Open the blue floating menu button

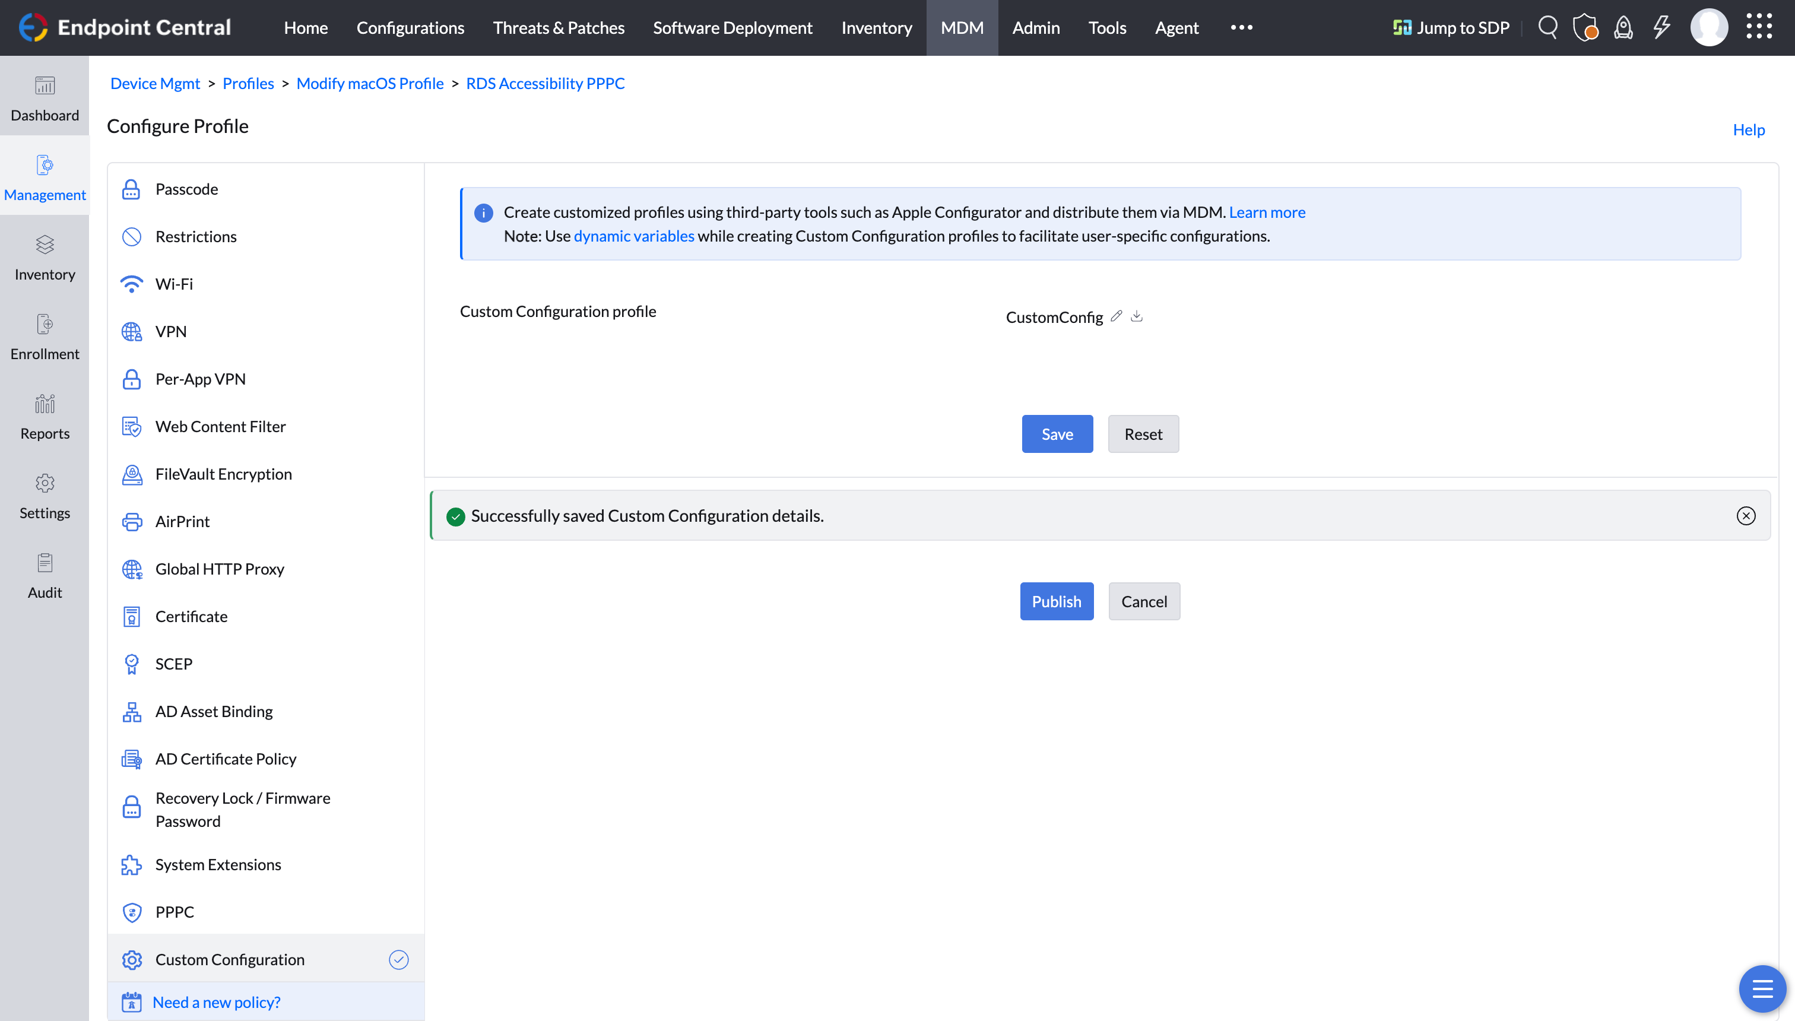[1762, 989]
